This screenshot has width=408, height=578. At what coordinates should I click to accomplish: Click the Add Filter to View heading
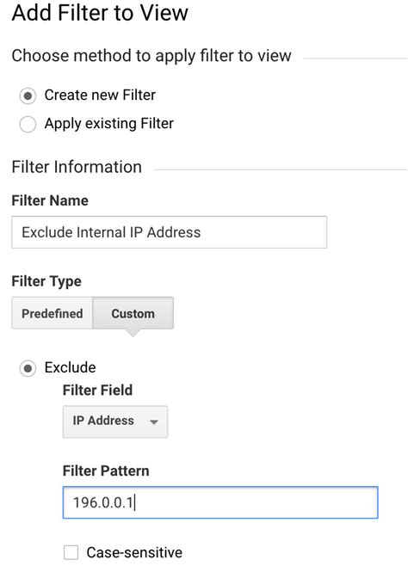(x=100, y=13)
